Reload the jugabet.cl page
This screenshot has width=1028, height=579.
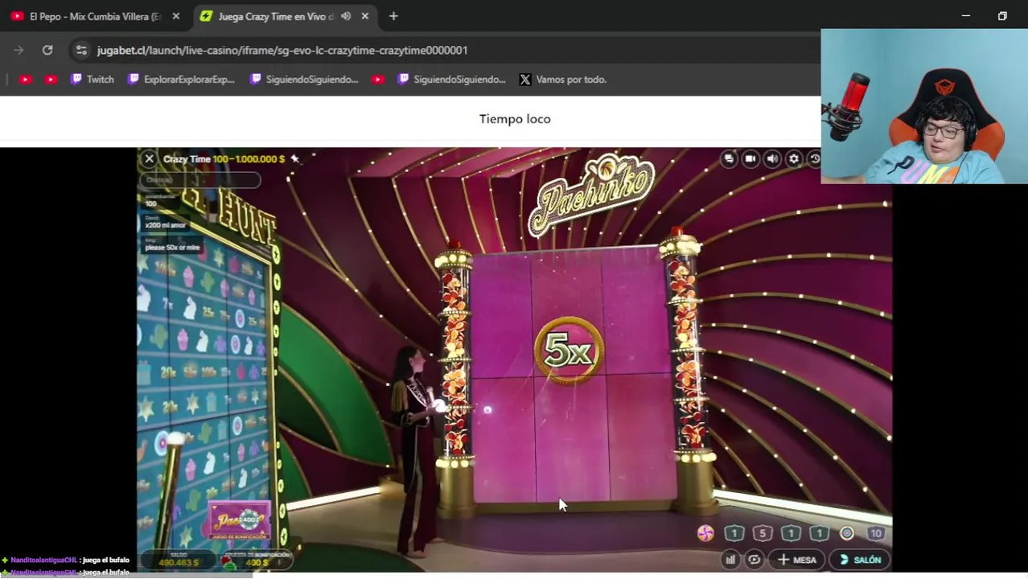(x=47, y=50)
